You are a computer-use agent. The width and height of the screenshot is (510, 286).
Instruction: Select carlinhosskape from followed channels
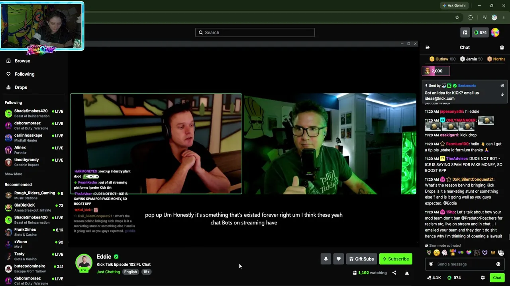34,138
